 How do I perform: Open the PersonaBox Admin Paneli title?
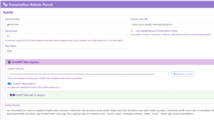(x=31, y=5)
